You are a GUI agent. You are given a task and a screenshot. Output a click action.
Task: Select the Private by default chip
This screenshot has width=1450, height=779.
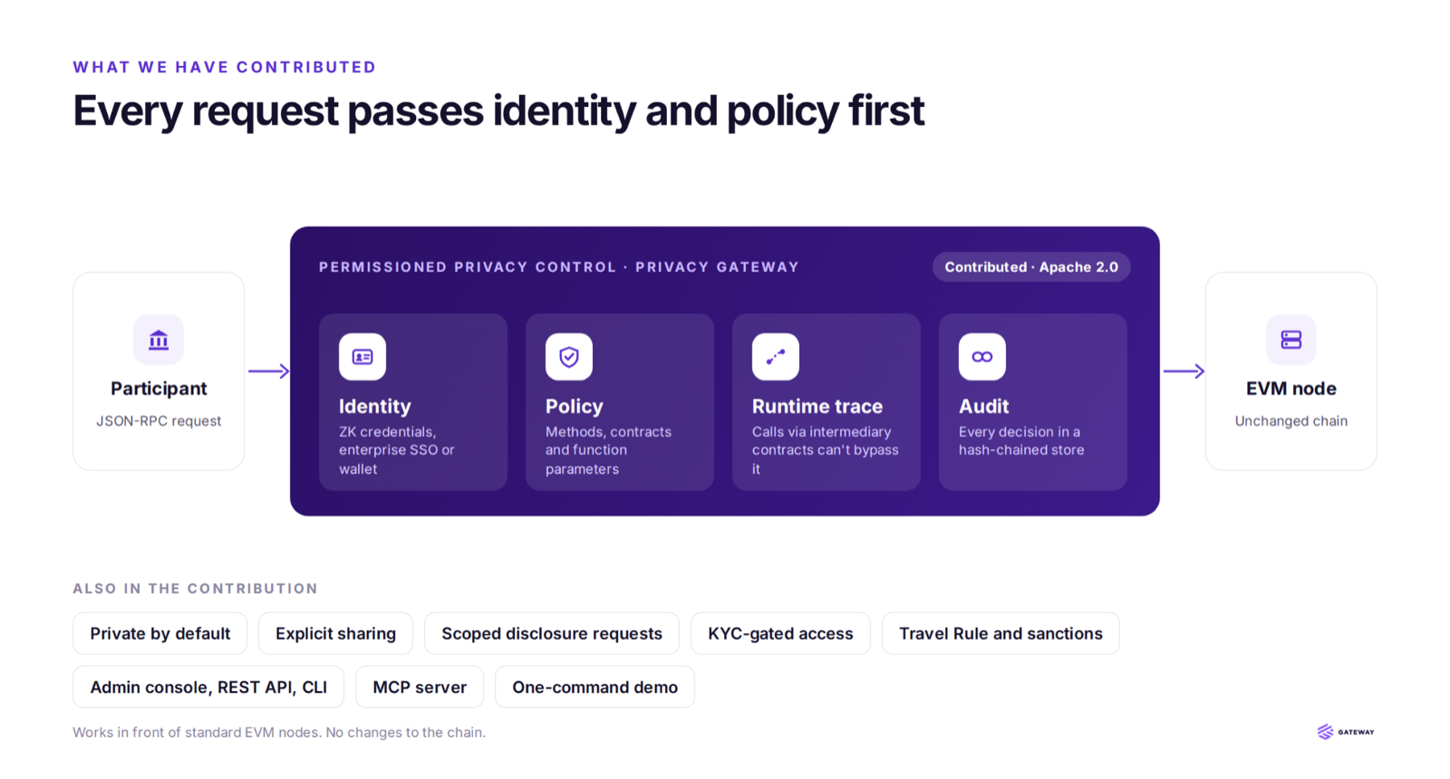(x=160, y=633)
